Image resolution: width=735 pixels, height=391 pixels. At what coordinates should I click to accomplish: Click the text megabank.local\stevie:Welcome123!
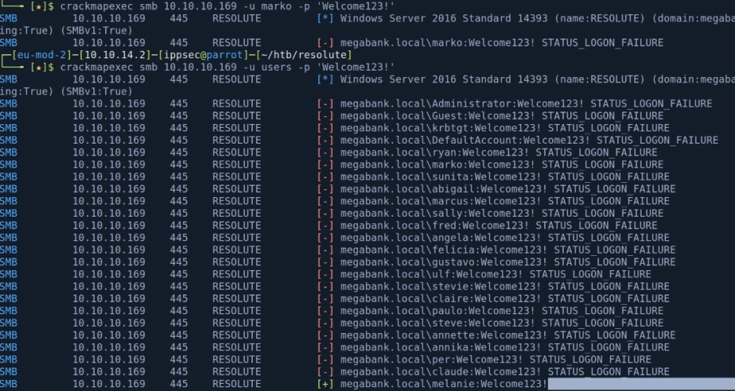point(441,287)
